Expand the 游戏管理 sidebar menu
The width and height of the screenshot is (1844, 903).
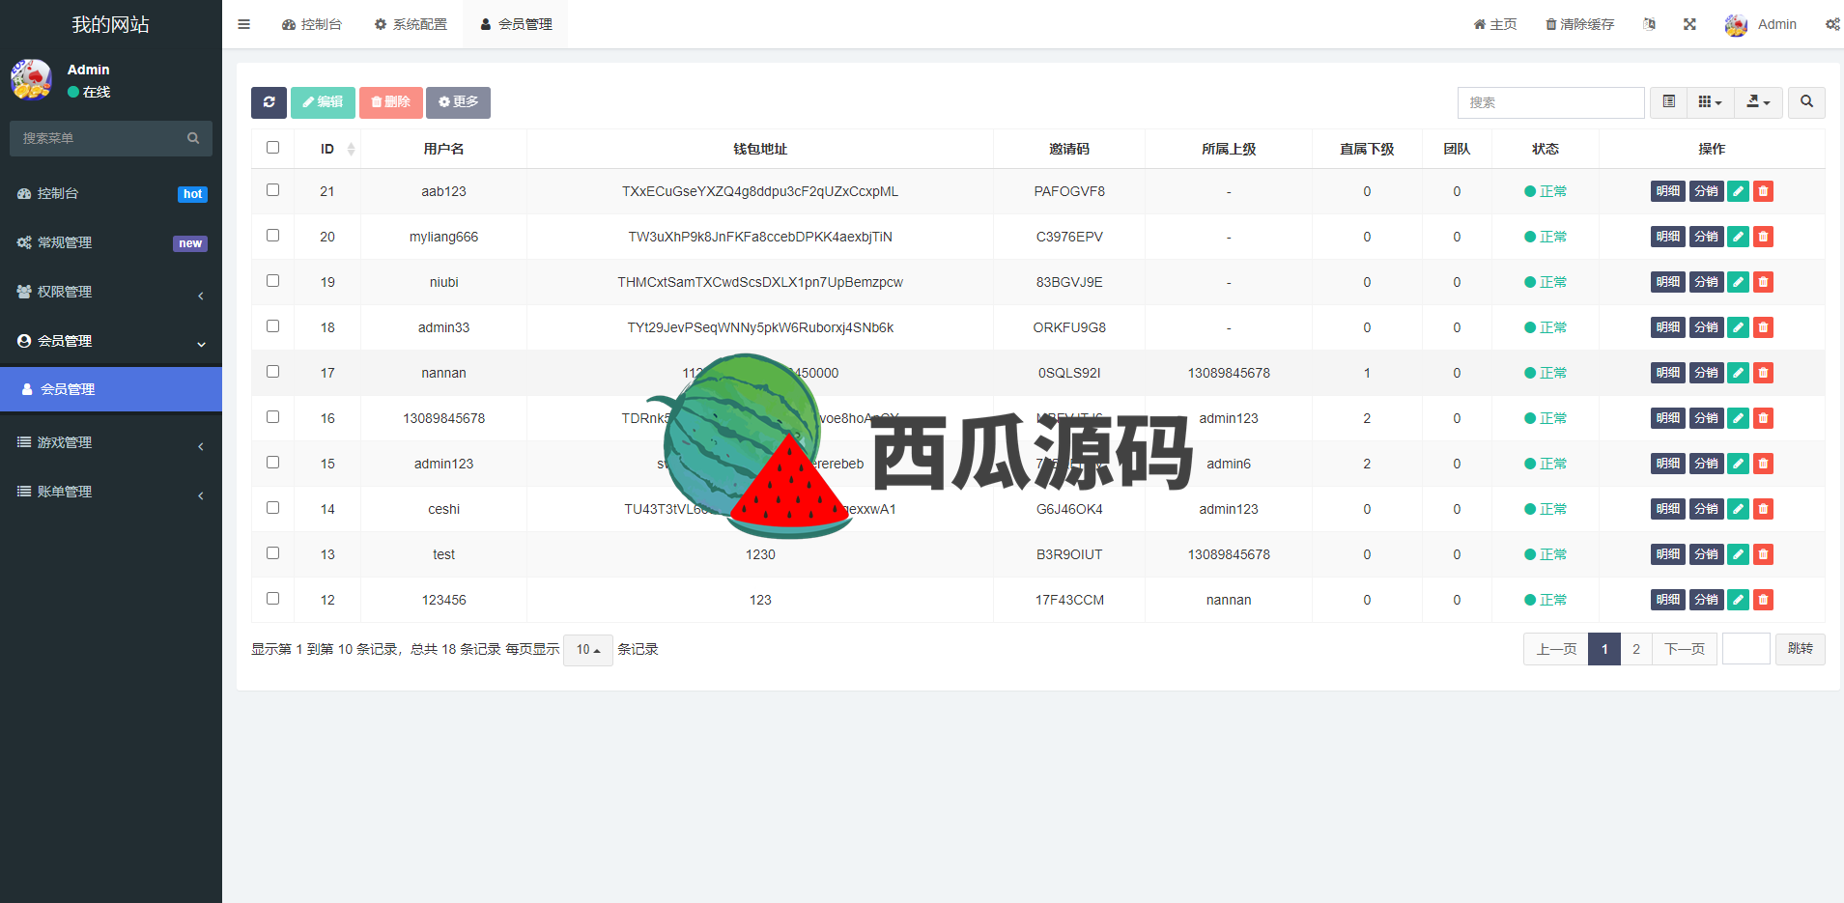click(x=111, y=442)
